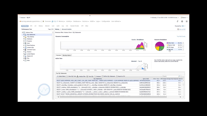Click the Analyze Plan toolbar icon
The width and height of the screenshot is (207, 116).
78,76
